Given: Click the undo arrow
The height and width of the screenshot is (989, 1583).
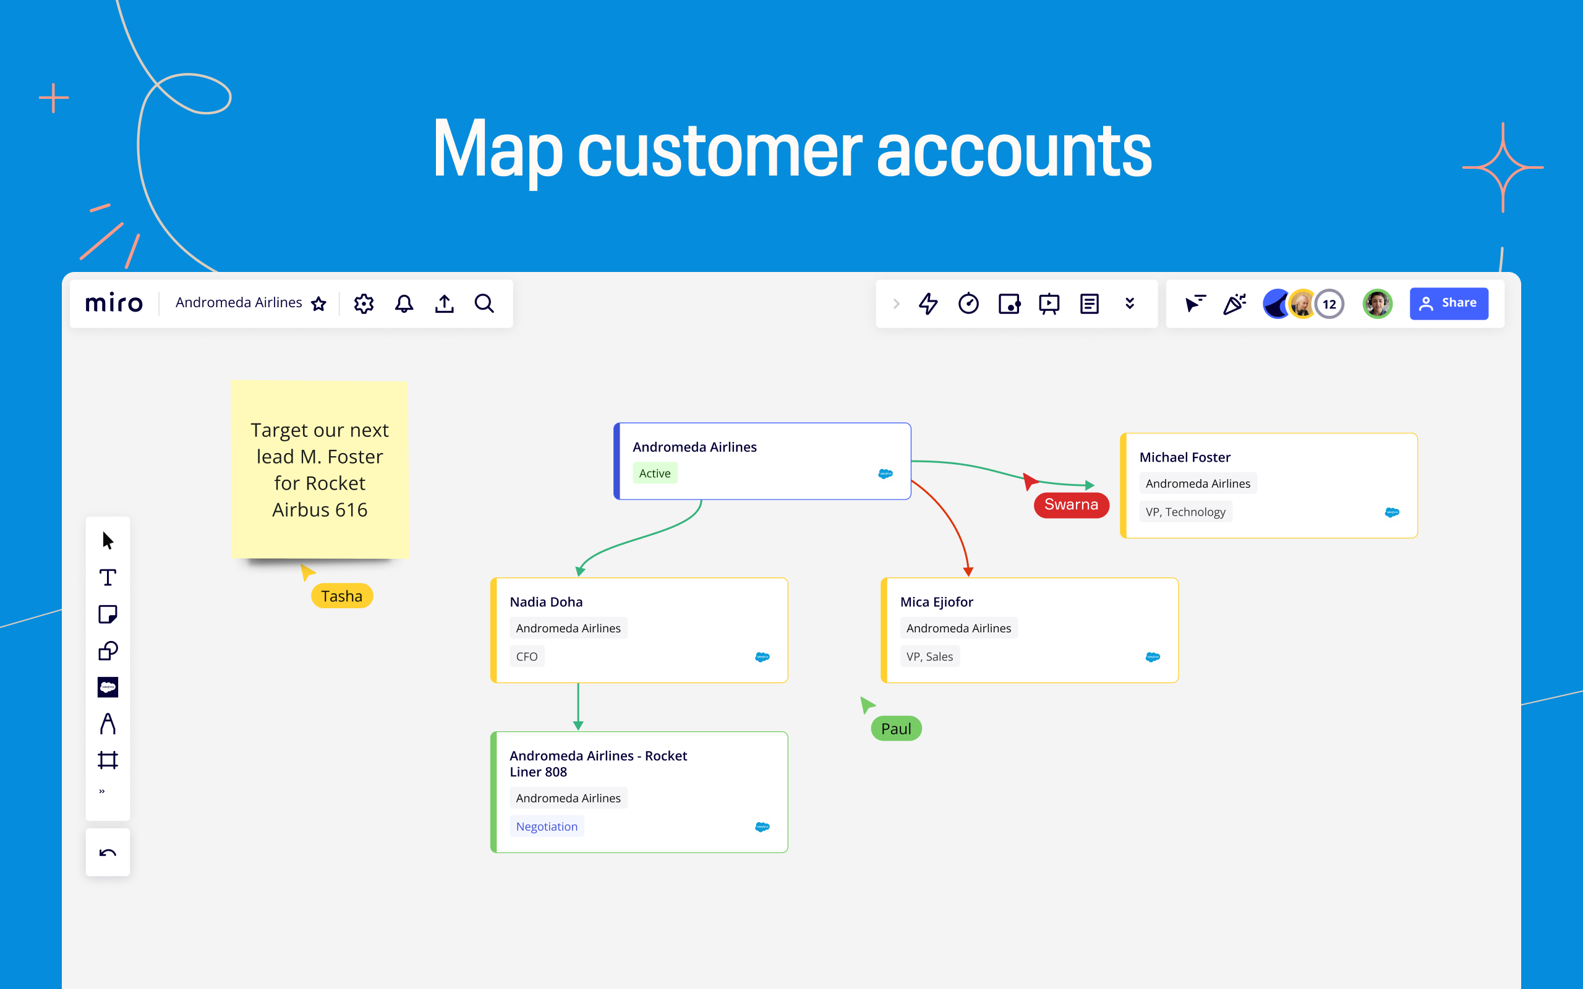Looking at the screenshot, I should (x=107, y=852).
